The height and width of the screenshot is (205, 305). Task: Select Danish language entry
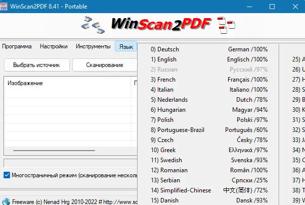[x=209, y=200]
